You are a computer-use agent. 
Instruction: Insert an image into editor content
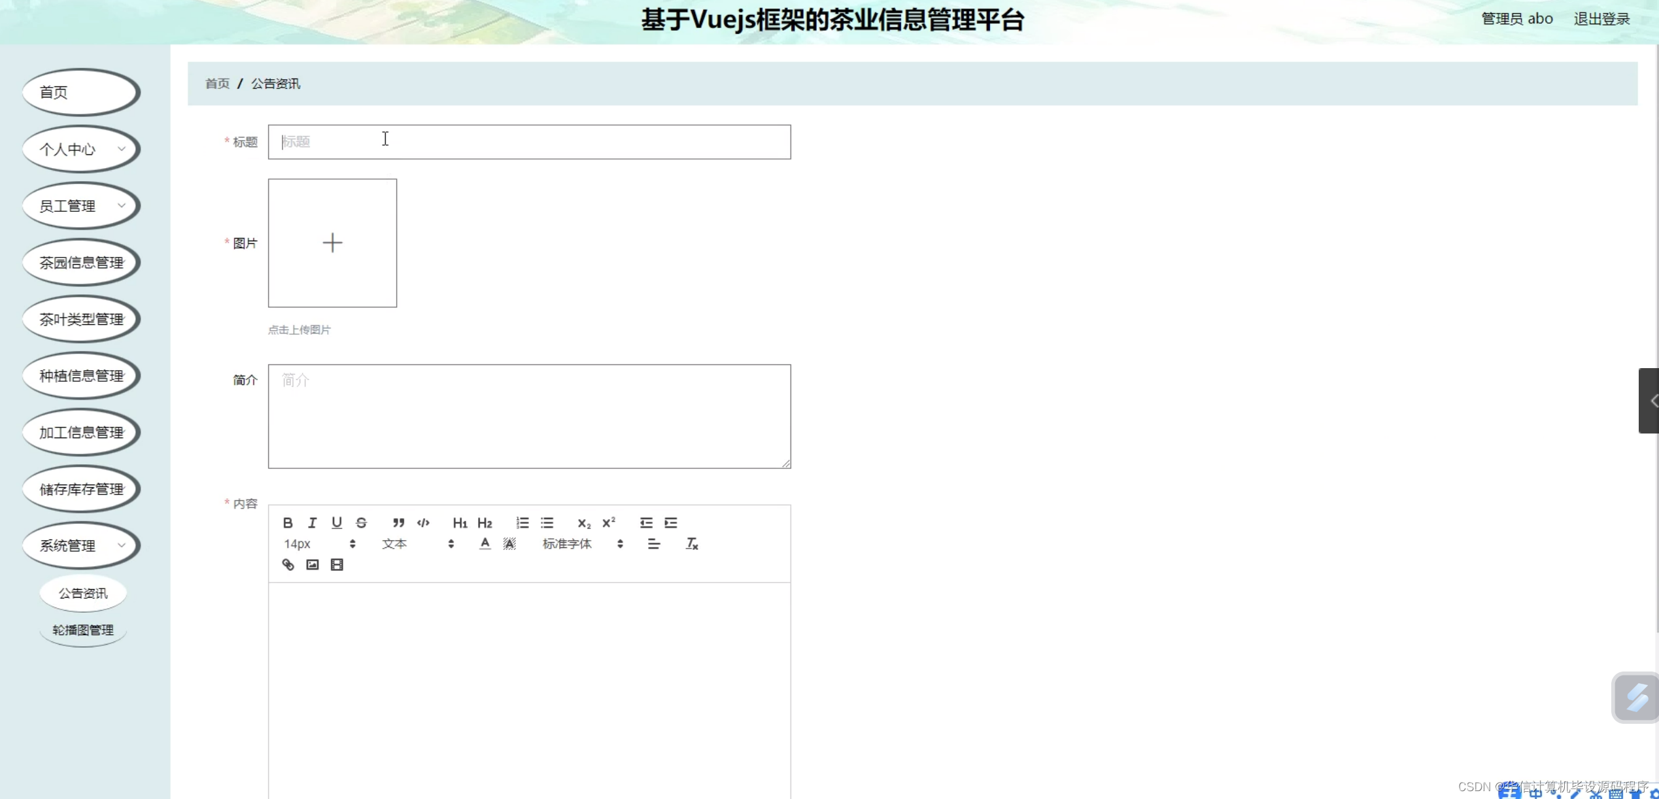tap(313, 564)
